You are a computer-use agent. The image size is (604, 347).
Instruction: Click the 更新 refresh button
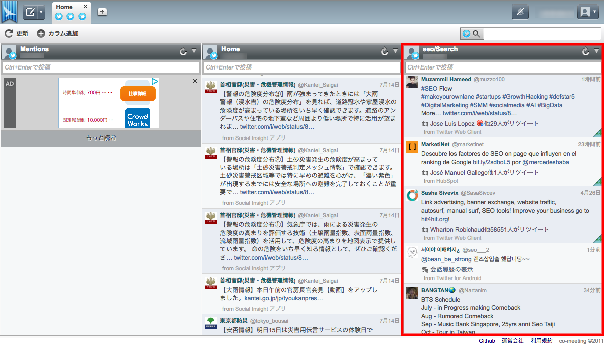click(17, 34)
